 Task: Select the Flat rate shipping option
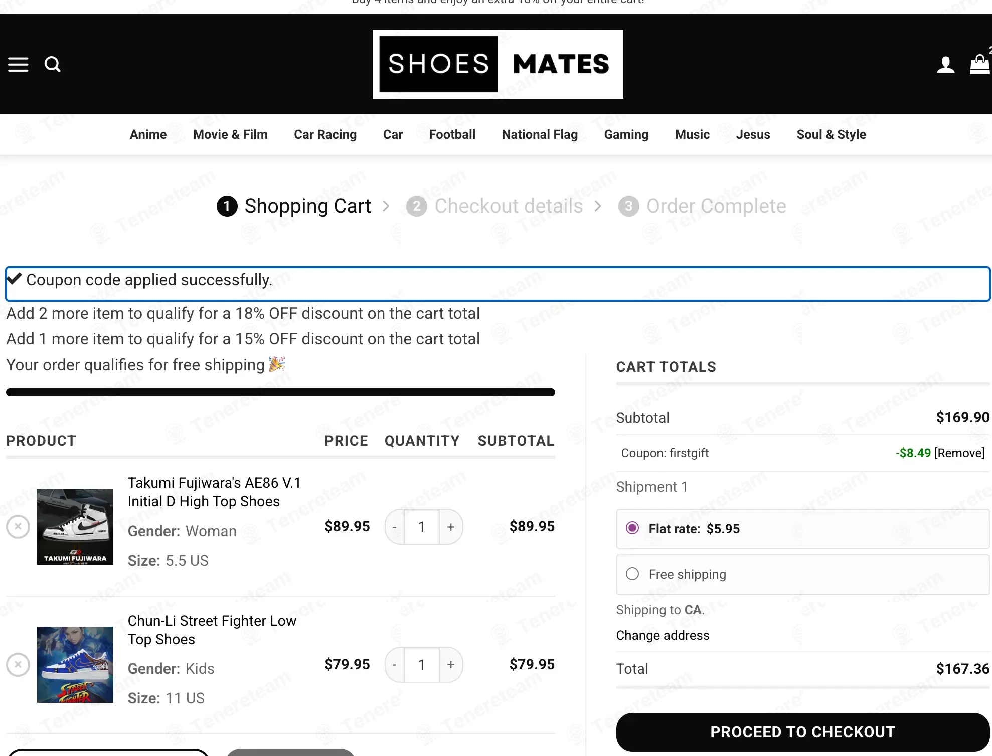[632, 528]
